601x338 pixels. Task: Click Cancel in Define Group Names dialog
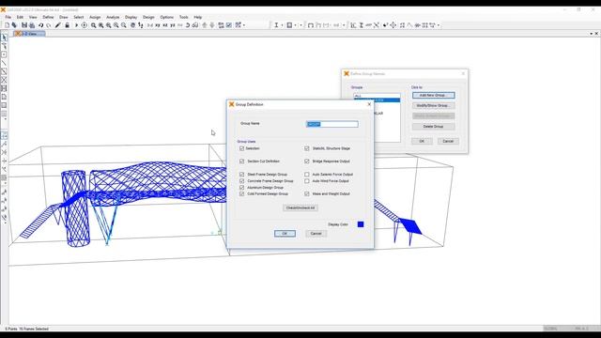tap(448, 141)
